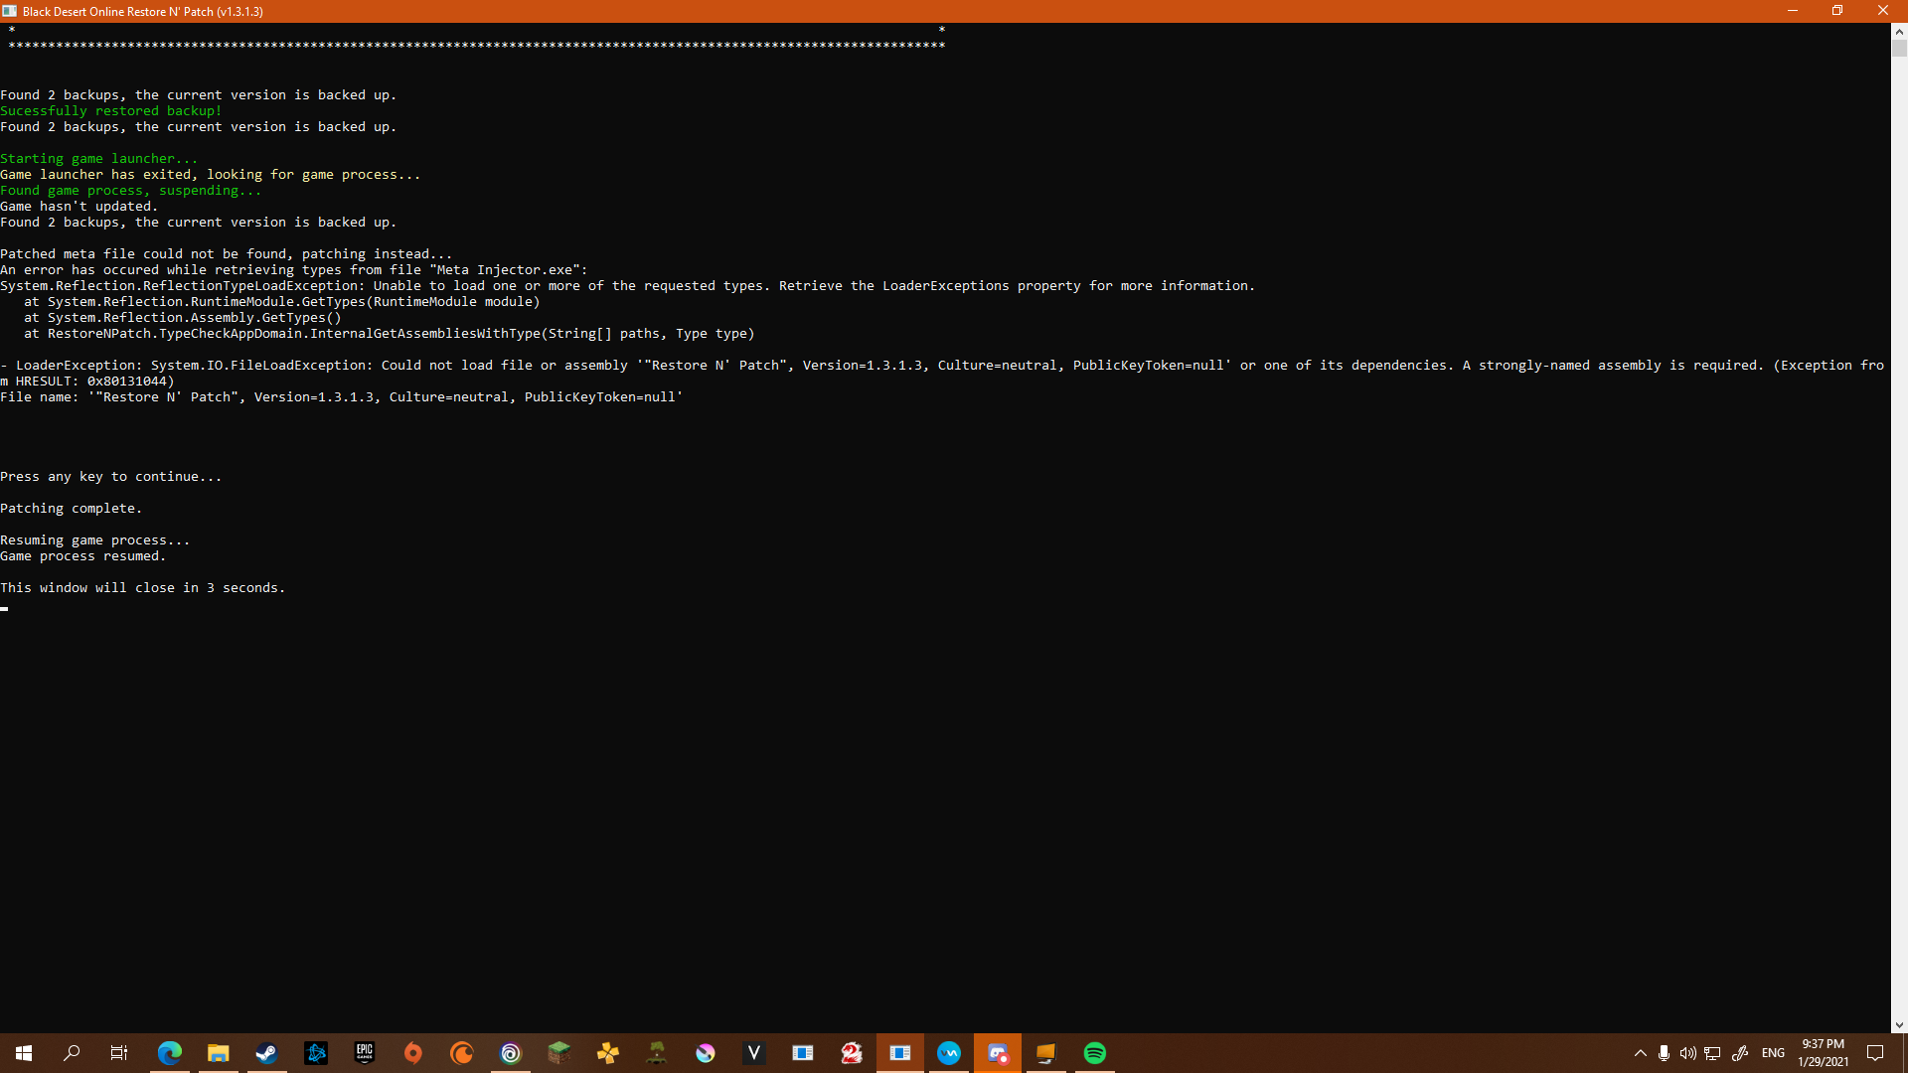Open Task View button
Screen dimensions: 1908x1073
(x=119, y=1053)
